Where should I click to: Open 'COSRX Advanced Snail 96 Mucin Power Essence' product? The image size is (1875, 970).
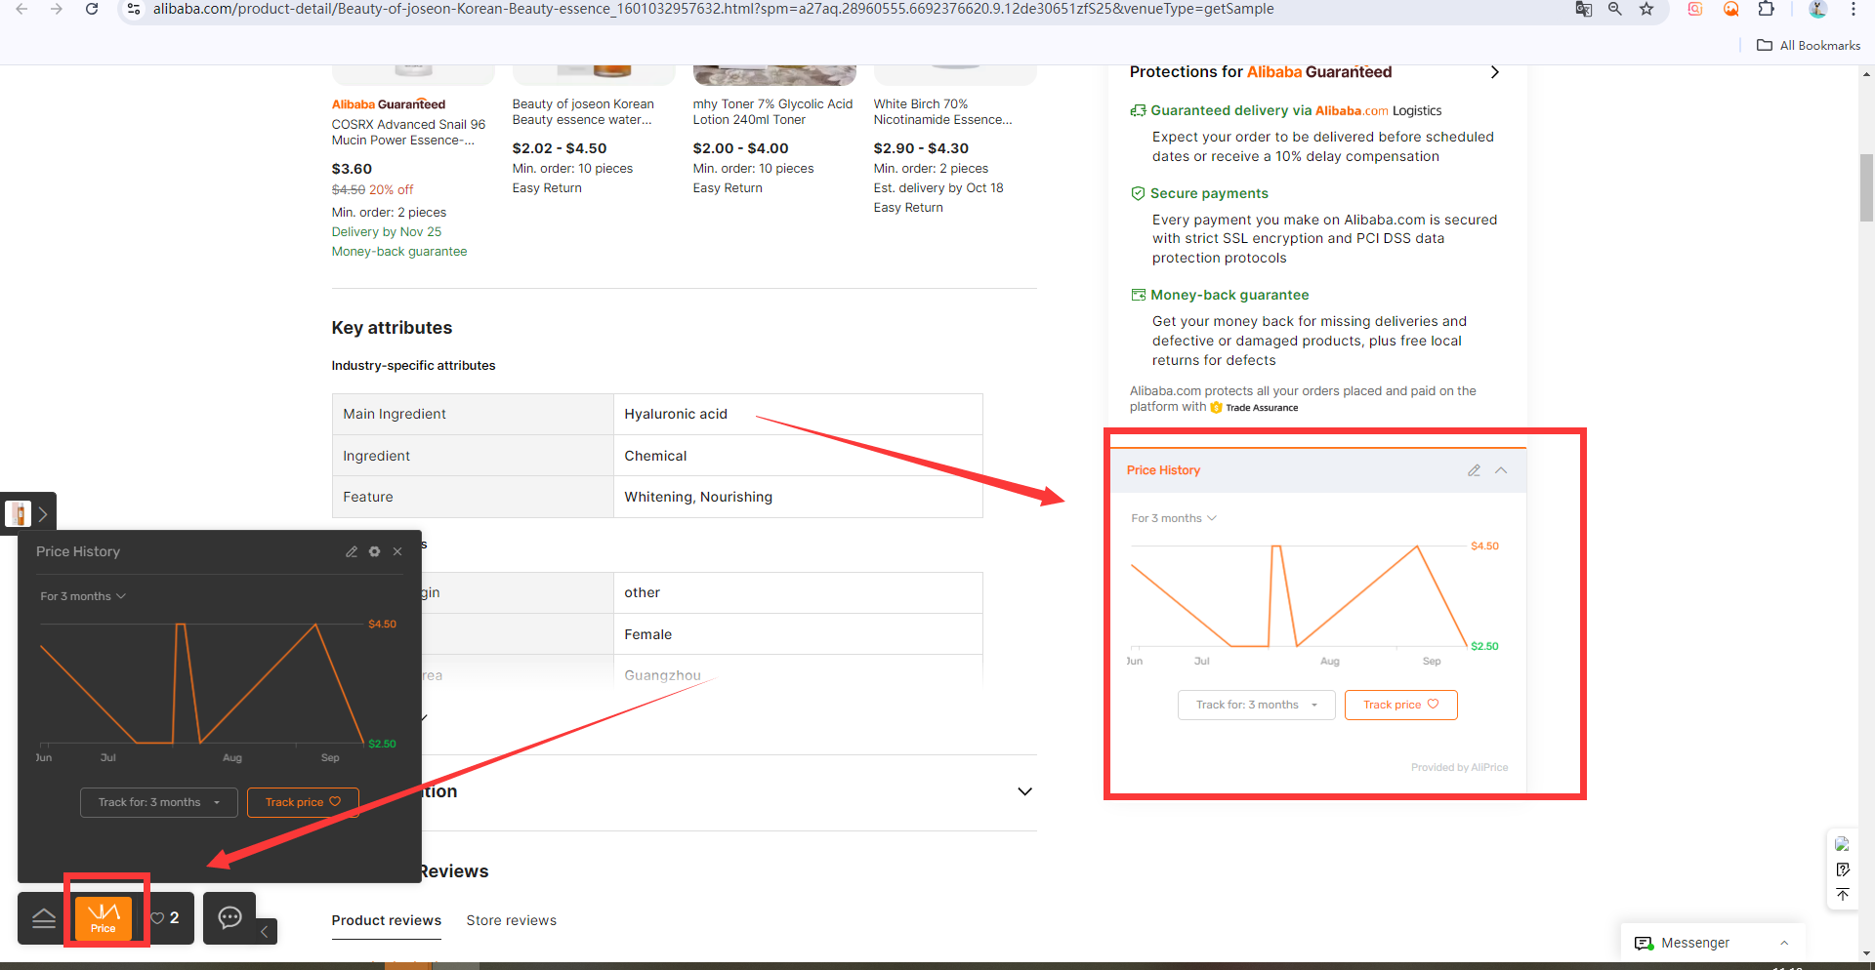click(x=408, y=132)
